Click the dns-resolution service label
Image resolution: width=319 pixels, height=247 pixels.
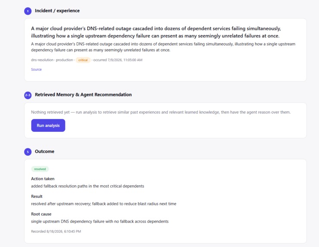(x=42, y=60)
